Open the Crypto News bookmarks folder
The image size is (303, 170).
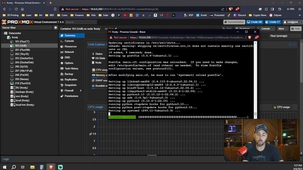point(258,15)
